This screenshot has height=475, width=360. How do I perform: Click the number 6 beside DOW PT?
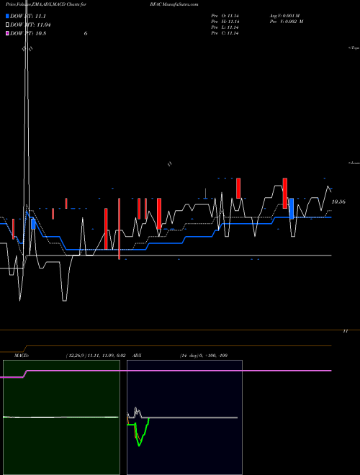coord(86,33)
